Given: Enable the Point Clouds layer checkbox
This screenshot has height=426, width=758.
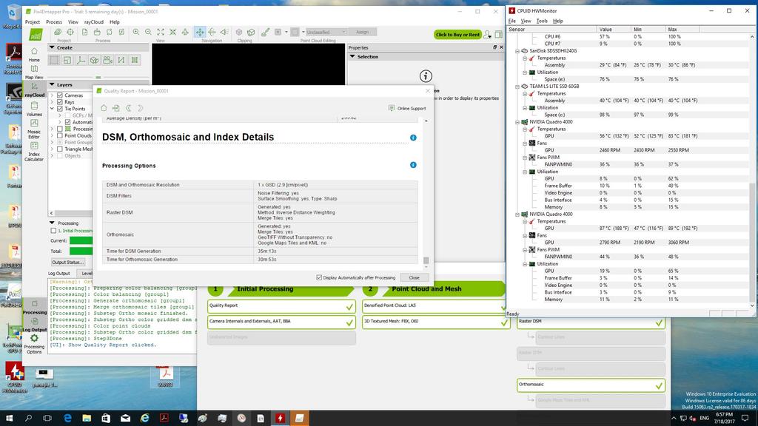Looking at the screenshot, I should point(60,136).
